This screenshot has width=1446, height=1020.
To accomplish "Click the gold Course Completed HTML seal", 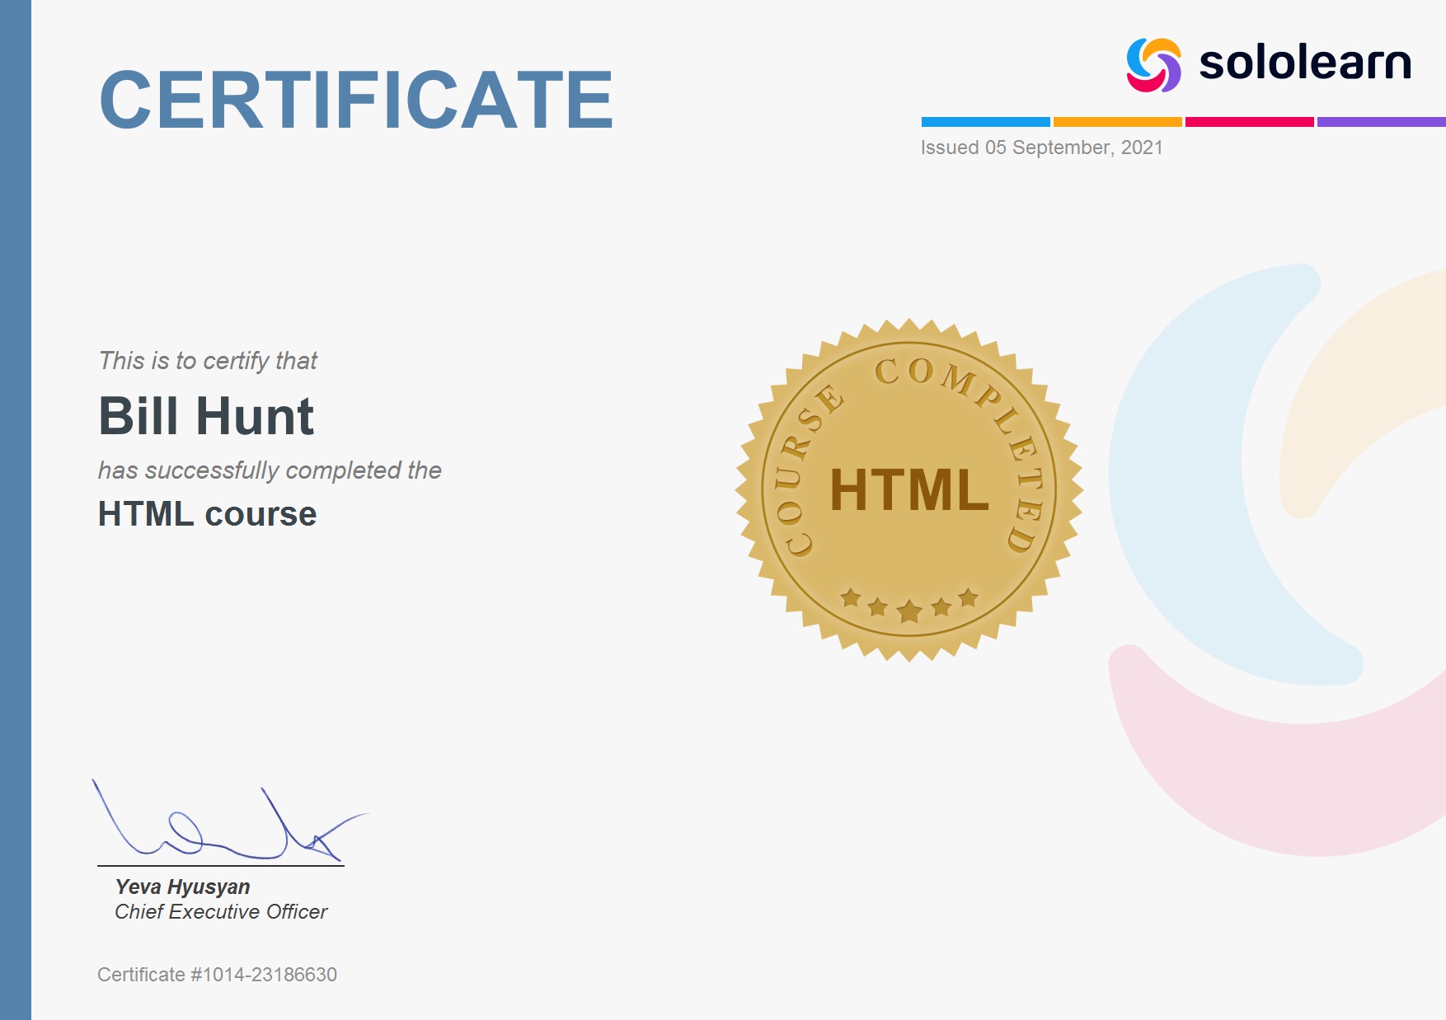I will pyautogui.click(x=908, y=490).
